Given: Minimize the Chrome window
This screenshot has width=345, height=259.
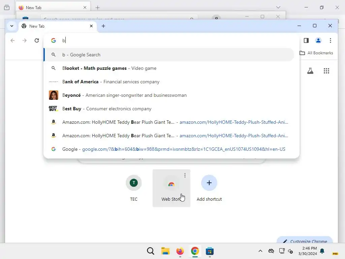Looking at the screenshot, I should point(299,26).
